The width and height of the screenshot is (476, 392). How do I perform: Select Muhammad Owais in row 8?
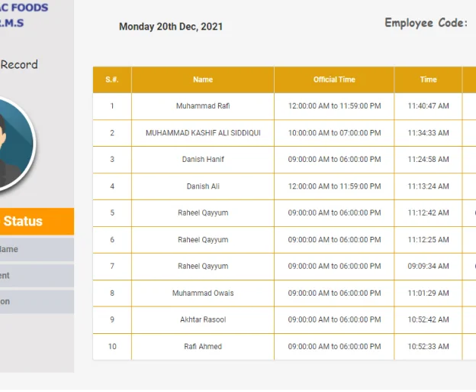click(x=203, y=293)
